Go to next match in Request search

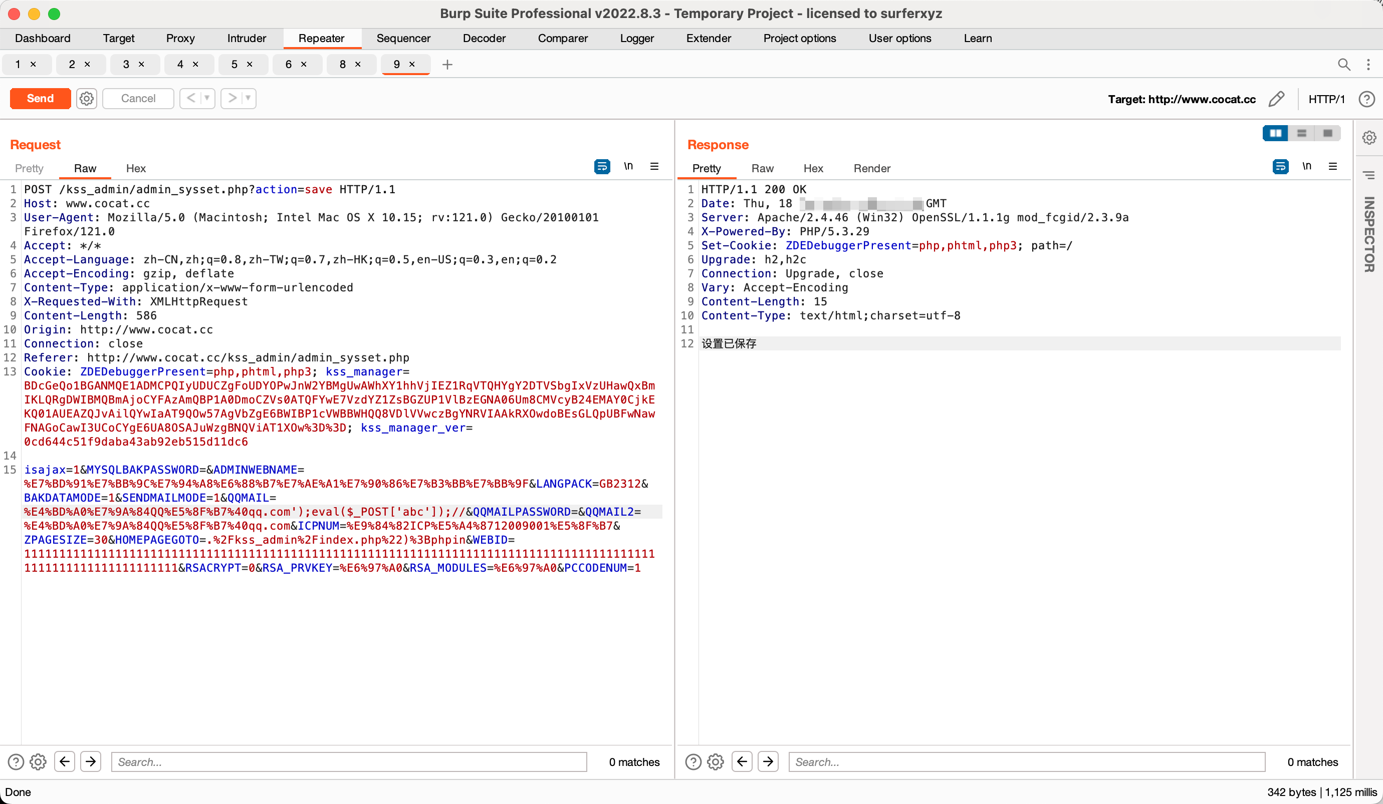click(x=91, y=761)
